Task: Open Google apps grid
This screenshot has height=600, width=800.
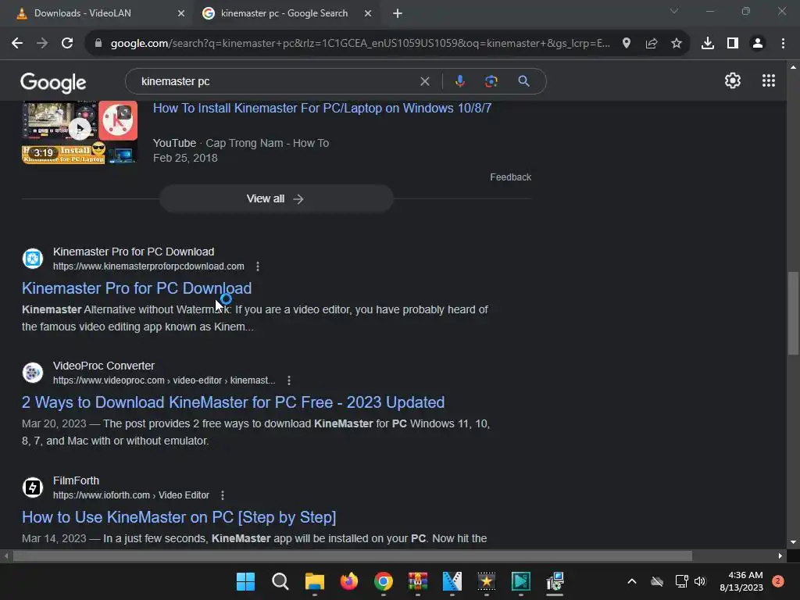Action: pos(769,80)
